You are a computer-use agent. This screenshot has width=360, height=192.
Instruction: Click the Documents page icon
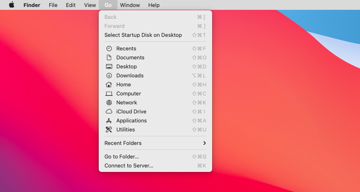pos(109,57)
